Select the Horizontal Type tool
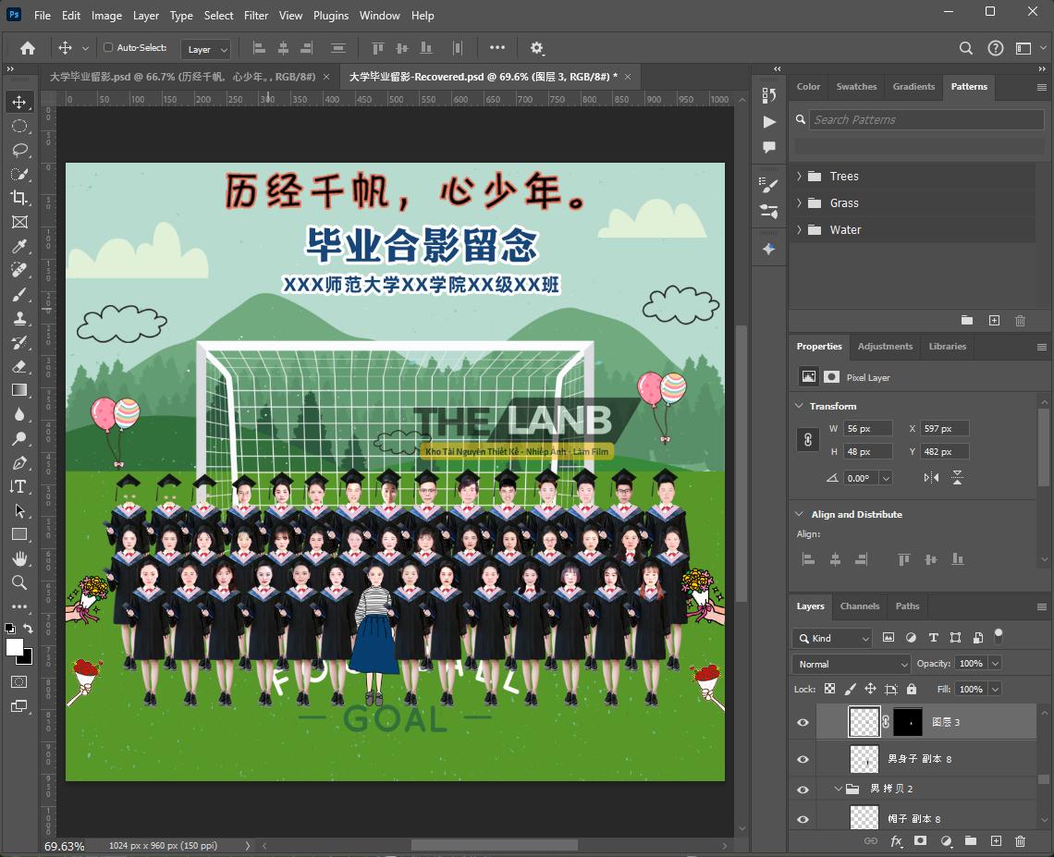Screen dimensions: 1054x857 18,486
